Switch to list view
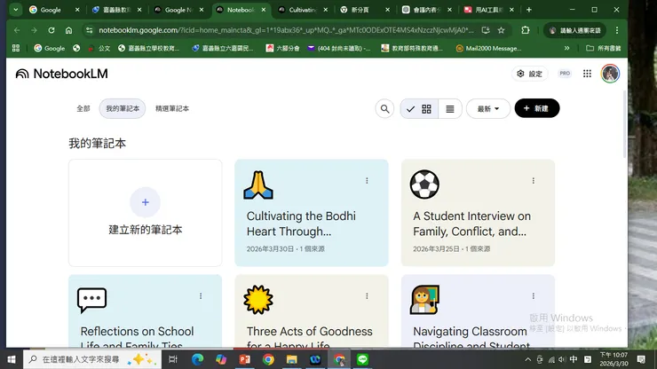 (450, 109)
